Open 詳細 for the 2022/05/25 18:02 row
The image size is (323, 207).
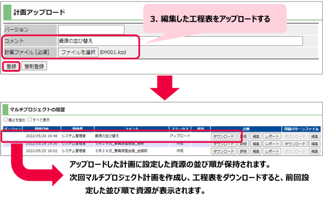[243, 151]
